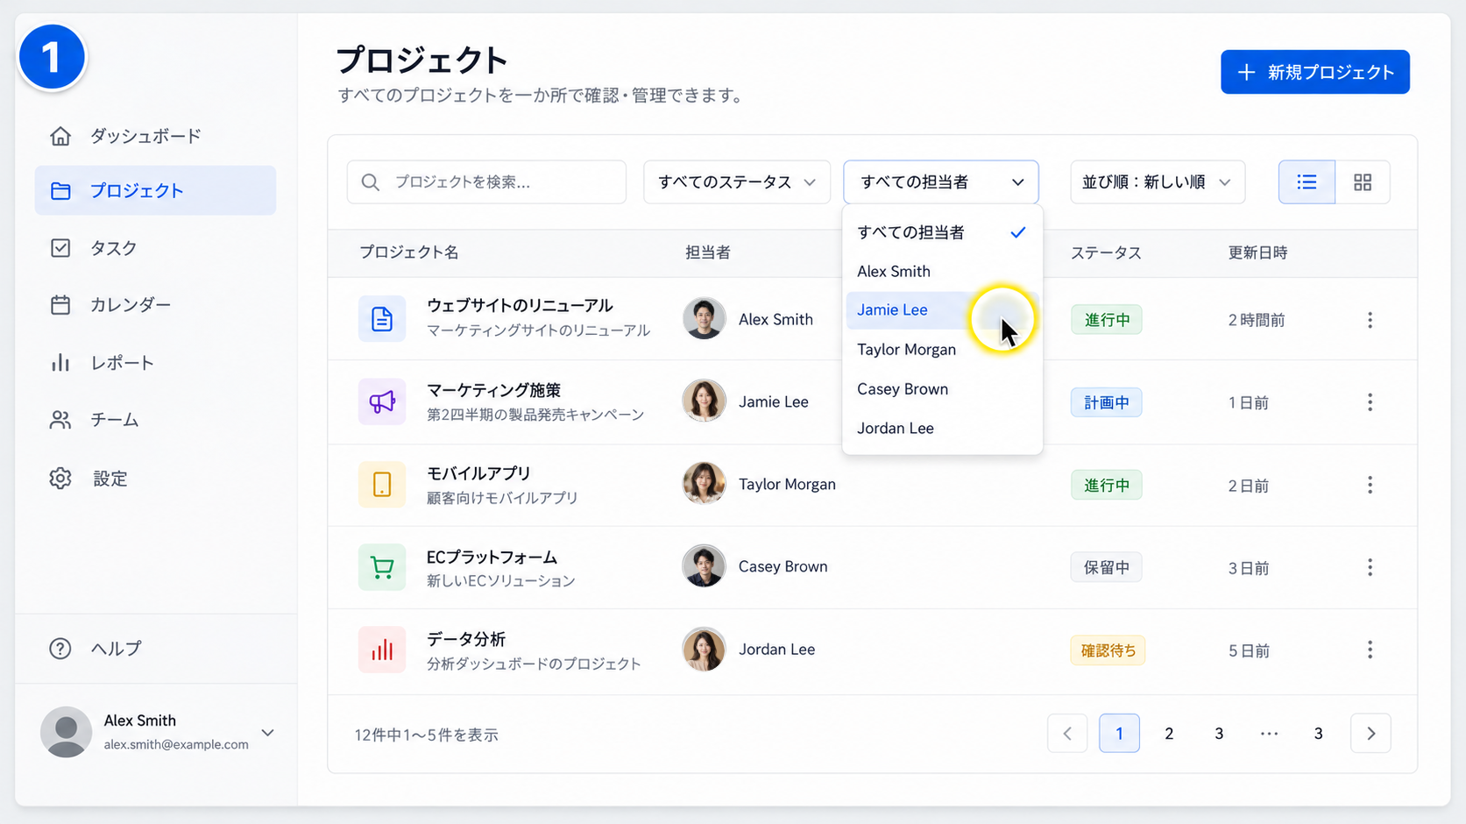The width and height of the screenshot is (1466, 824).
Task: Click the 更新日時 column header
Action: coord(1257,253)
